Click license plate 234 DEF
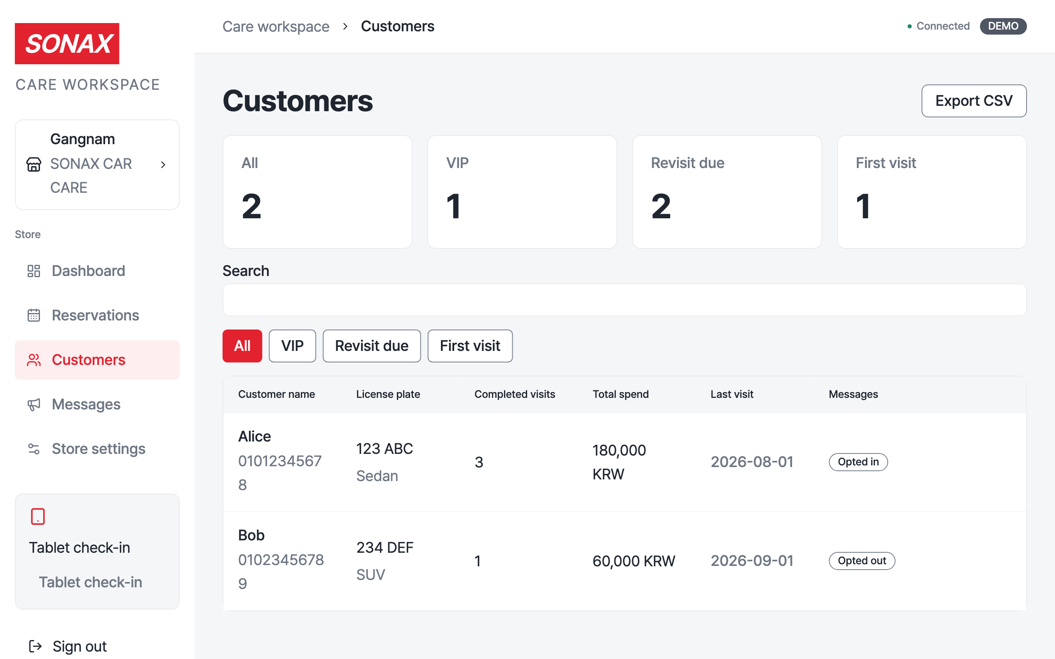Image resolution: width=1055 pixels, height=659 pixels. [384, 547]
